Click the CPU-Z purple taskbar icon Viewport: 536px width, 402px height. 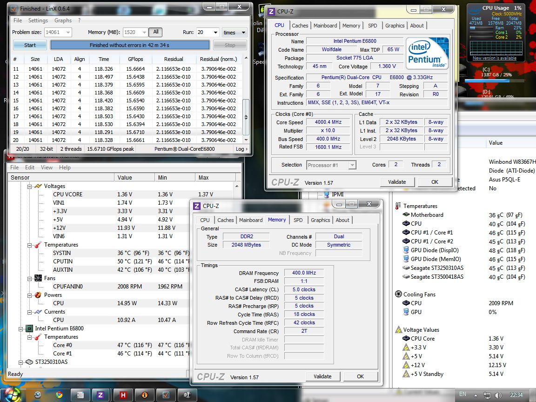[x=101, y=395]
